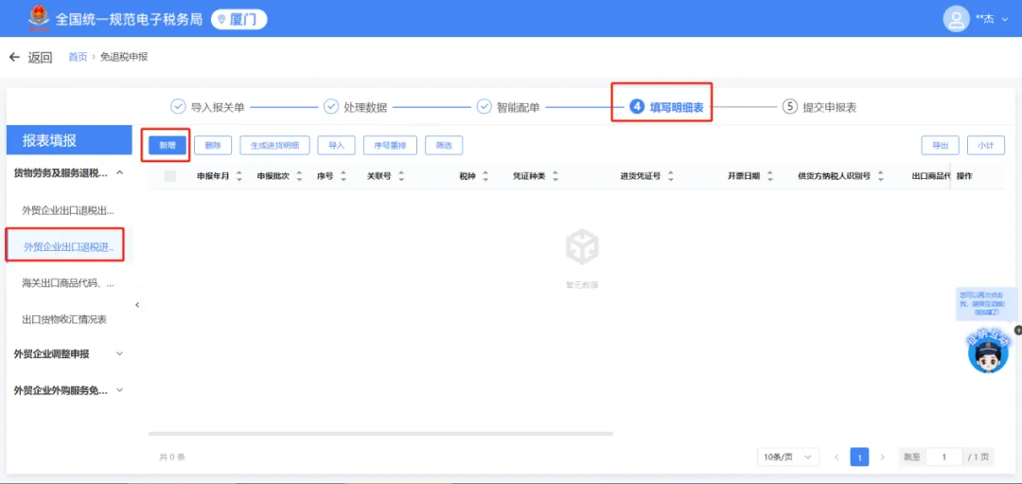Click the step 5 number circle

point(790,107)
